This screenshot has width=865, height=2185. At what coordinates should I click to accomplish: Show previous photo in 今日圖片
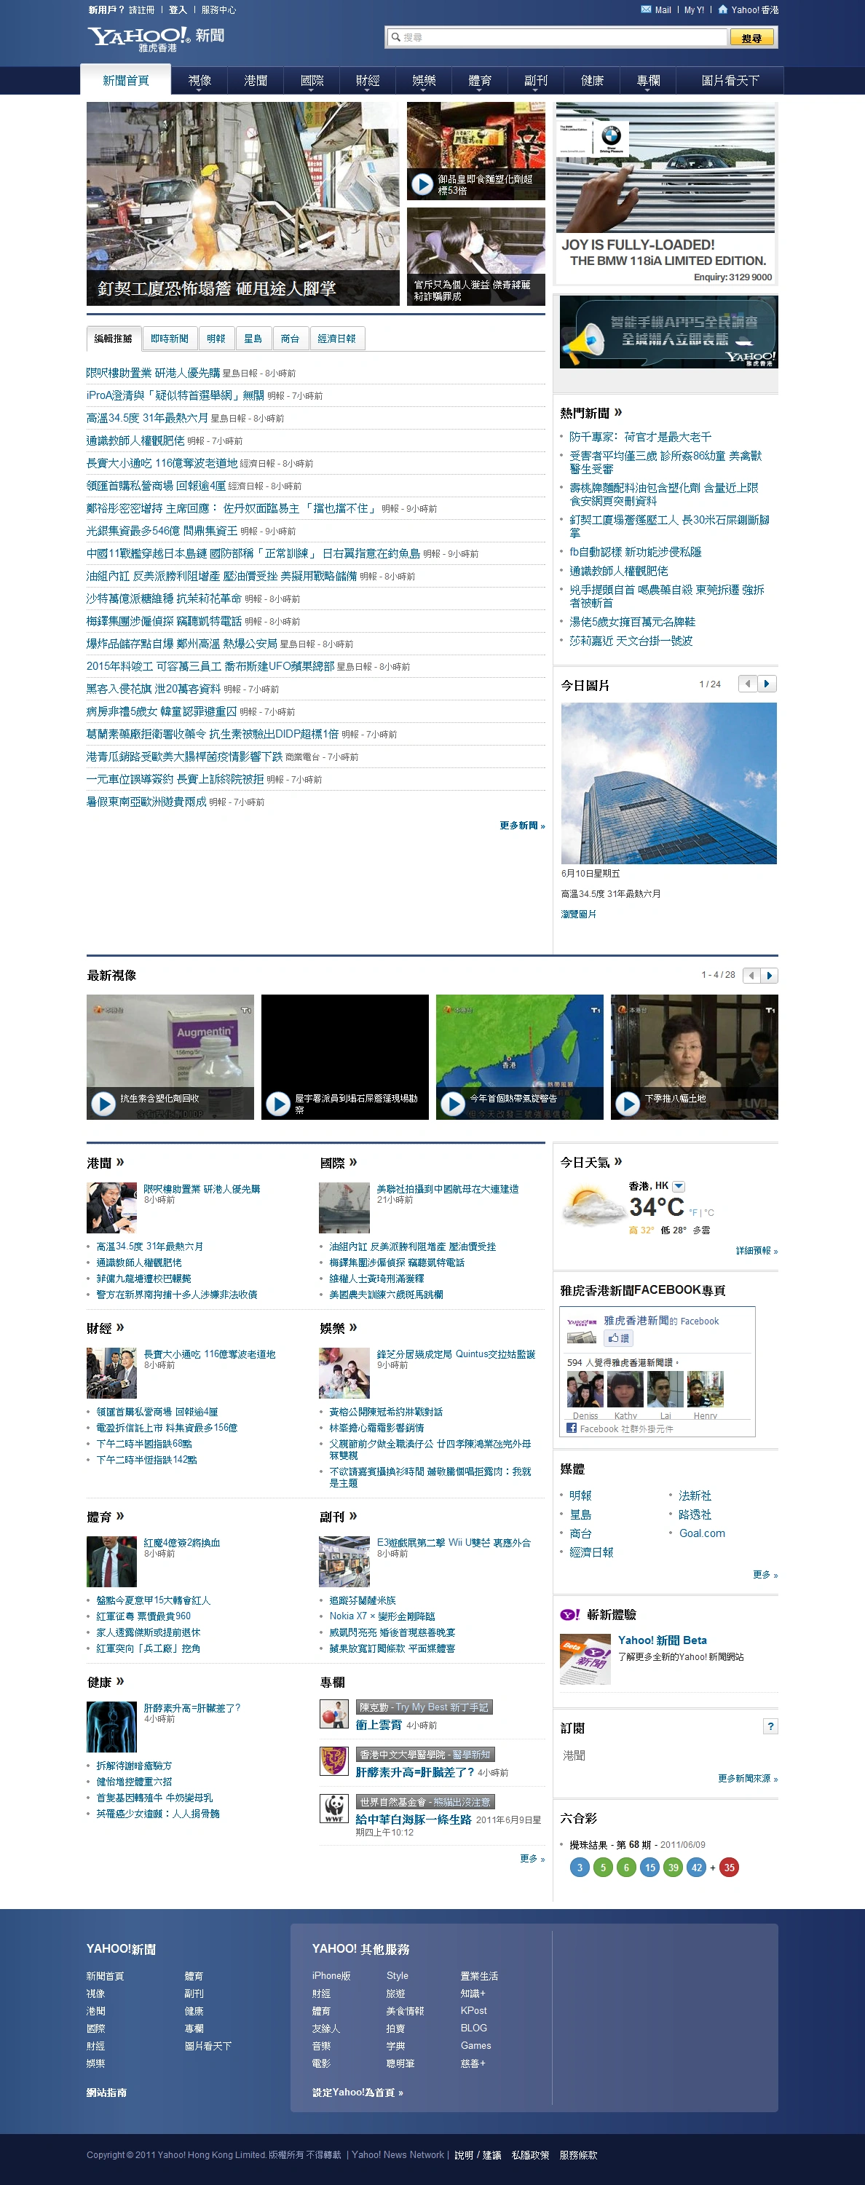point(748,684)
